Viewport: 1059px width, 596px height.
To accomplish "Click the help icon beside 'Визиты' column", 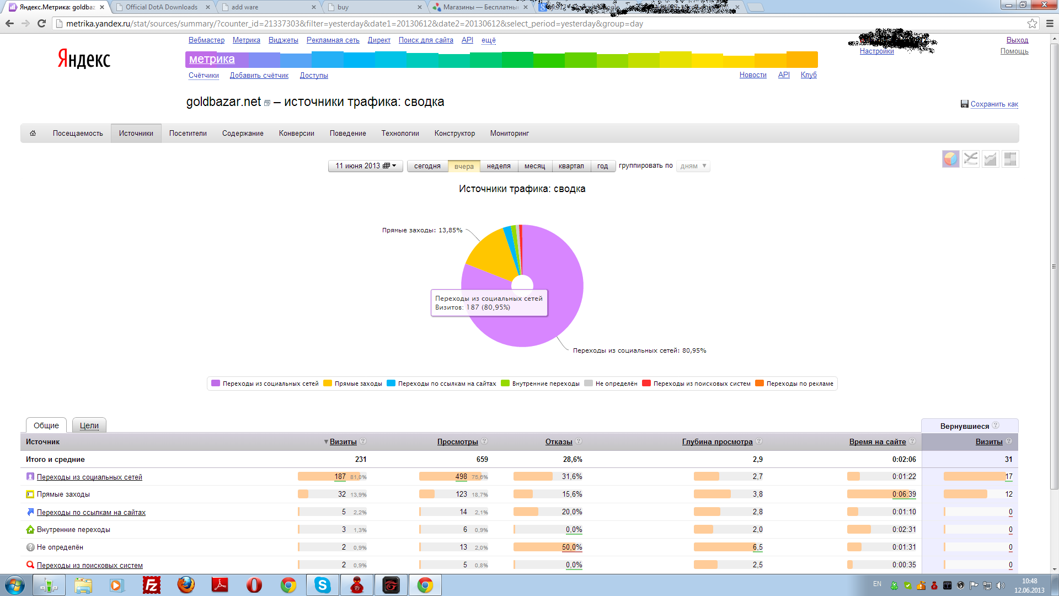I will (x=363, y=441).
